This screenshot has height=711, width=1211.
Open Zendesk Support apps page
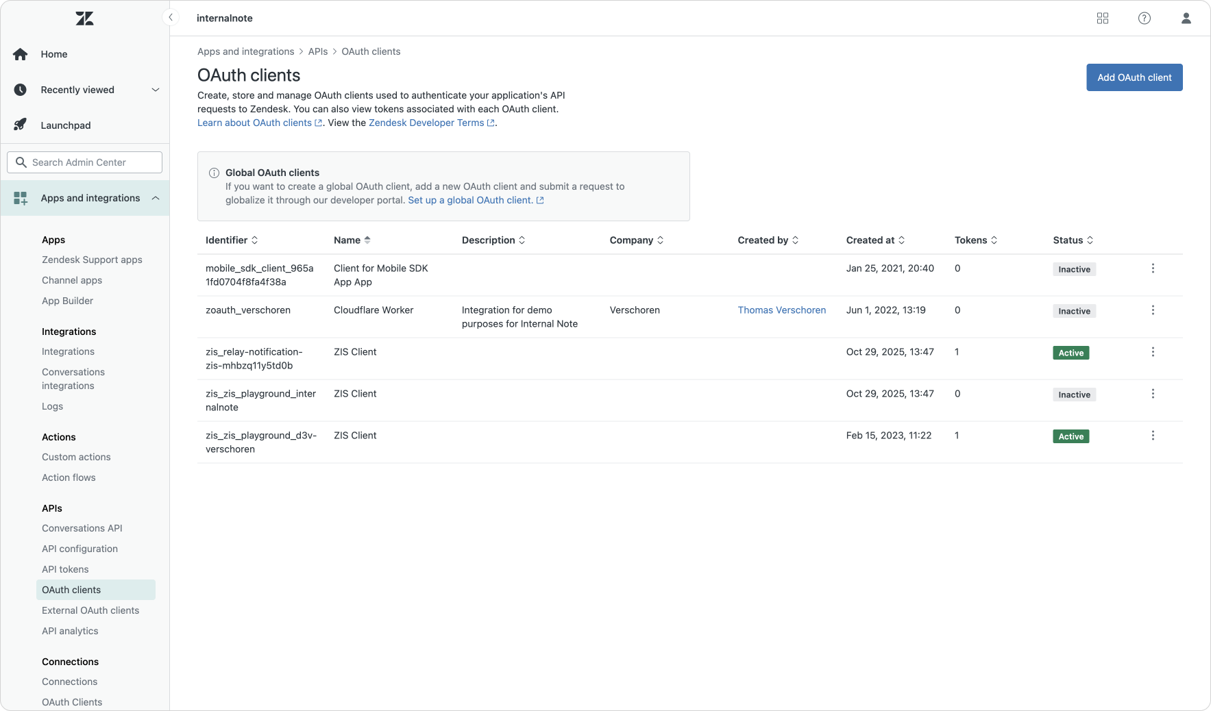[x=92, y=260]
